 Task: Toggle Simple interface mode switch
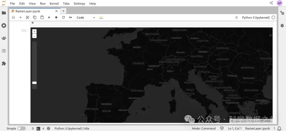point(21,128)
